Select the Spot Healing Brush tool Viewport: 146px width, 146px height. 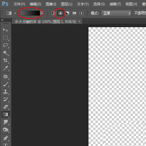(6, 77)
